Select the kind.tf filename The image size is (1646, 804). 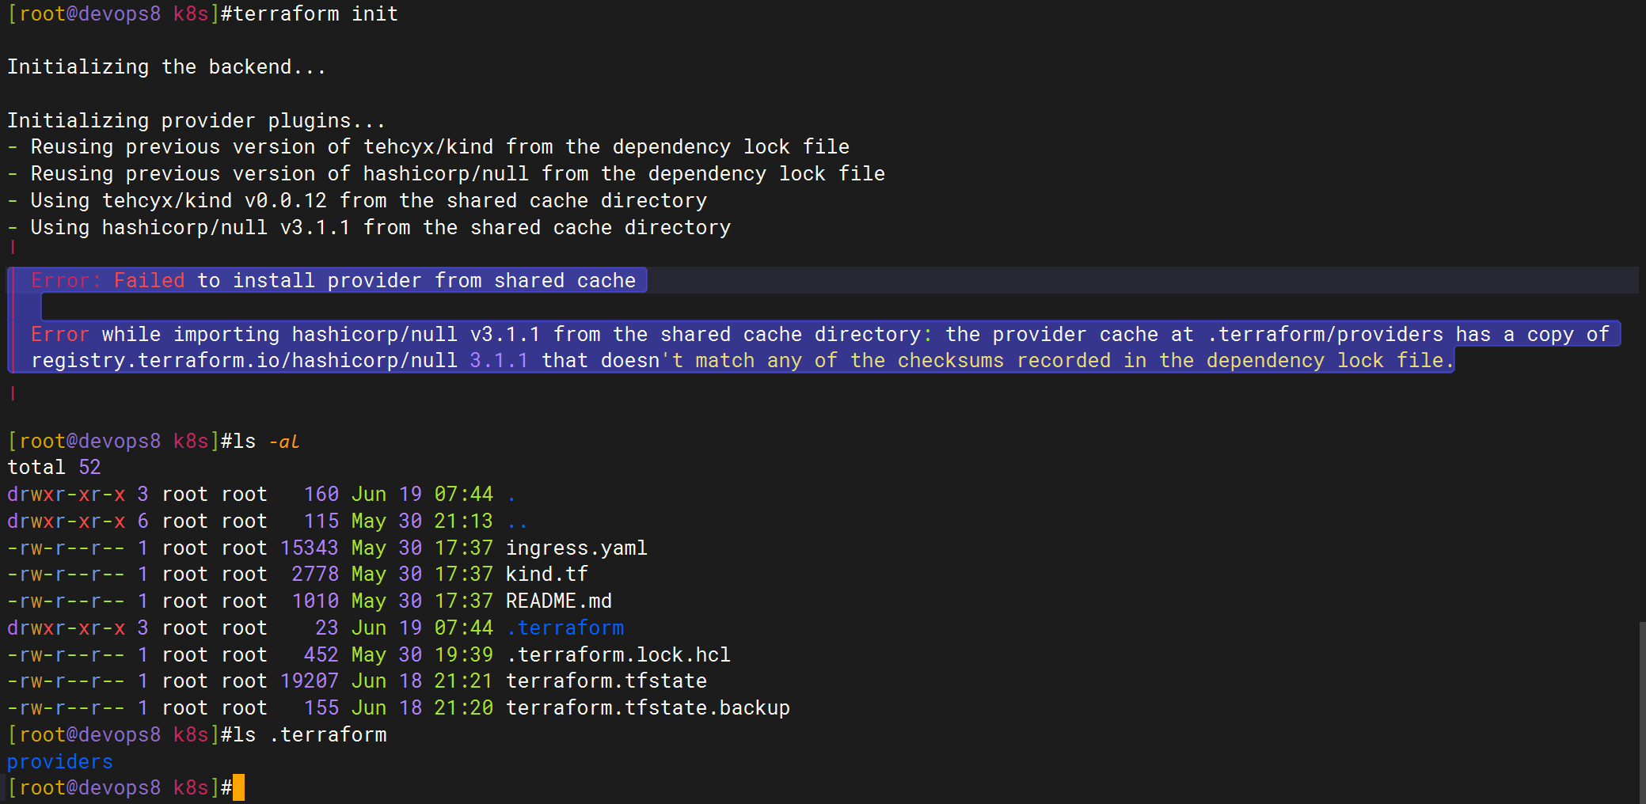(x=547, y=574)
